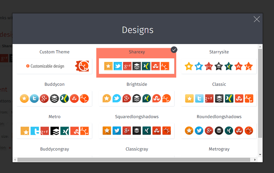Click the Twitter icon in Roundedlongshadows design

pyautogui.click(x=199, y=131)
